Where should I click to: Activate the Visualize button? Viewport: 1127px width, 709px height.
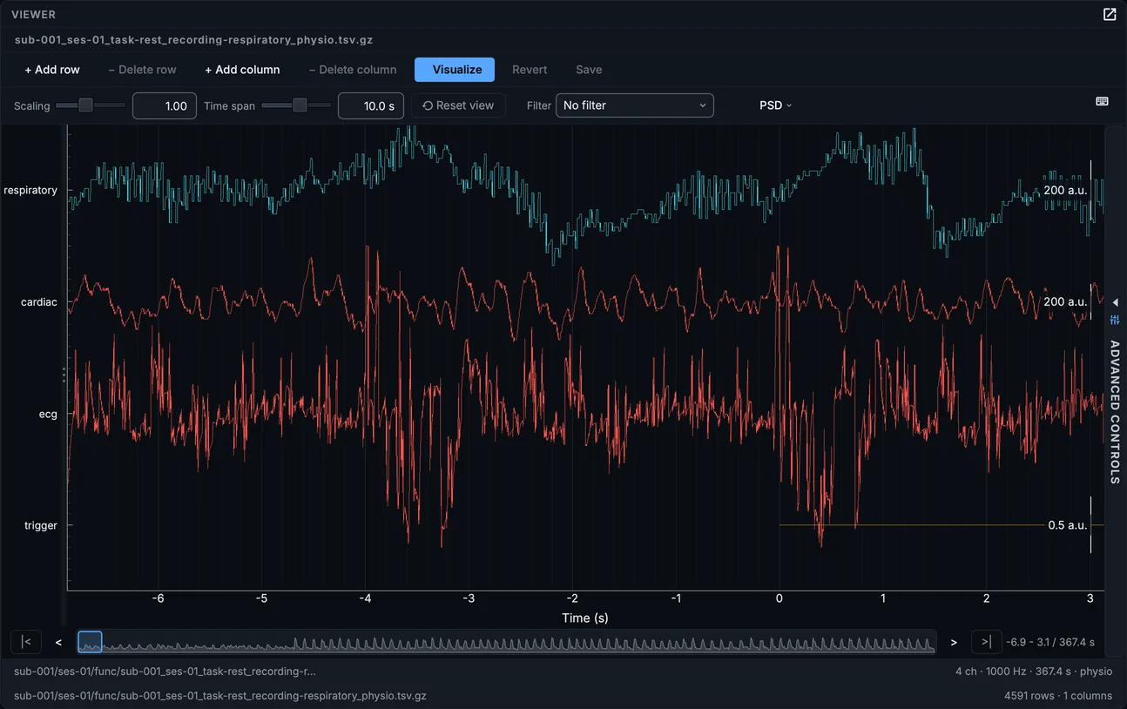[455, 70]
